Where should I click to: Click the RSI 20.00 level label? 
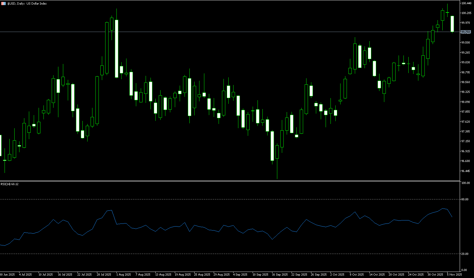465,254
